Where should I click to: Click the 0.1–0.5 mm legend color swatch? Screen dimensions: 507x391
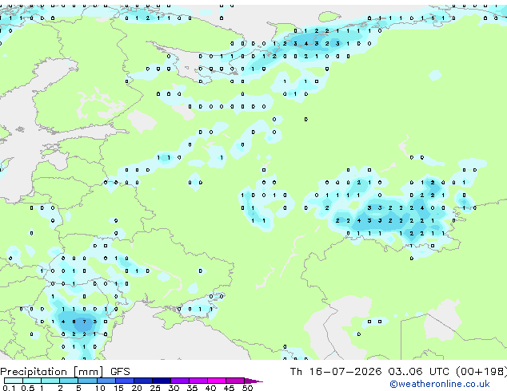pyautogui.click(x=14, y=381)
